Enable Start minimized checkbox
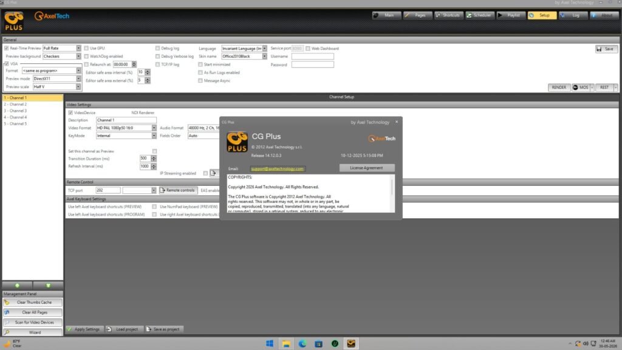The height and width of the screenshot is (350, 622). click(200, 64)
